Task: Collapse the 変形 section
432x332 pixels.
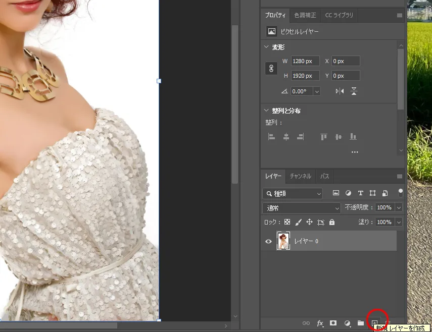Action: [267, 47]
